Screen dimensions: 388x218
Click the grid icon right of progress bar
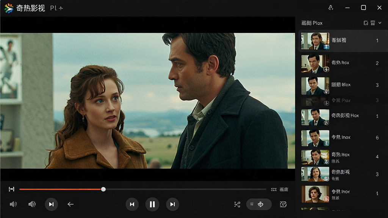click(274, 189)
